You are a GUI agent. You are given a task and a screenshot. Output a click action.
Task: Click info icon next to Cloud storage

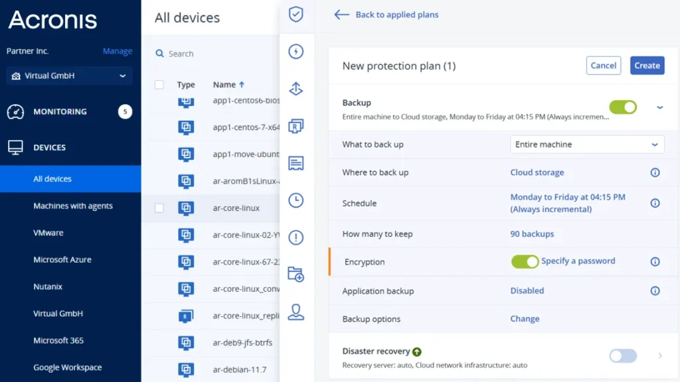[655, 172]
